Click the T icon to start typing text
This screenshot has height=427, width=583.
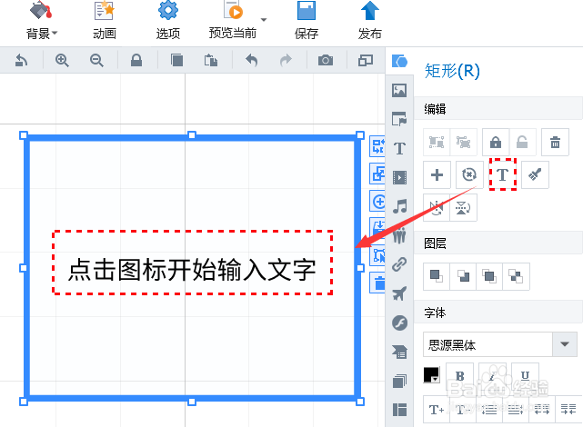(x=502, y=174)
